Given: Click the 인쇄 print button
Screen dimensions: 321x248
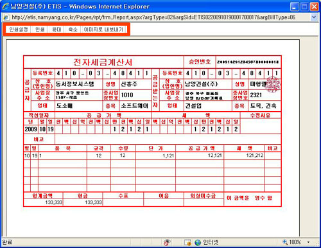Looking at the screenshot, I should coord(40,30).
